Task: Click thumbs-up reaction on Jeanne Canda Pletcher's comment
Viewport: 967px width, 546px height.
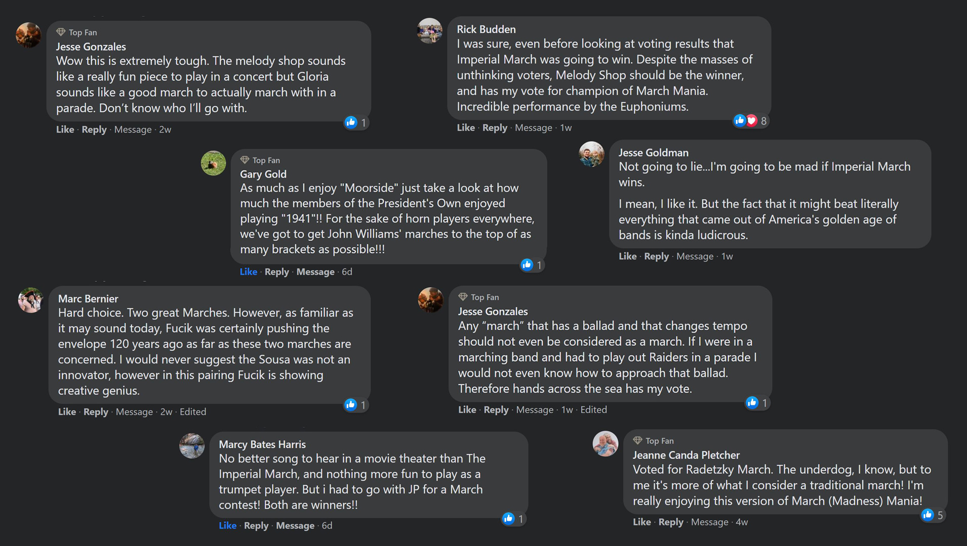Action: point(928,515)
